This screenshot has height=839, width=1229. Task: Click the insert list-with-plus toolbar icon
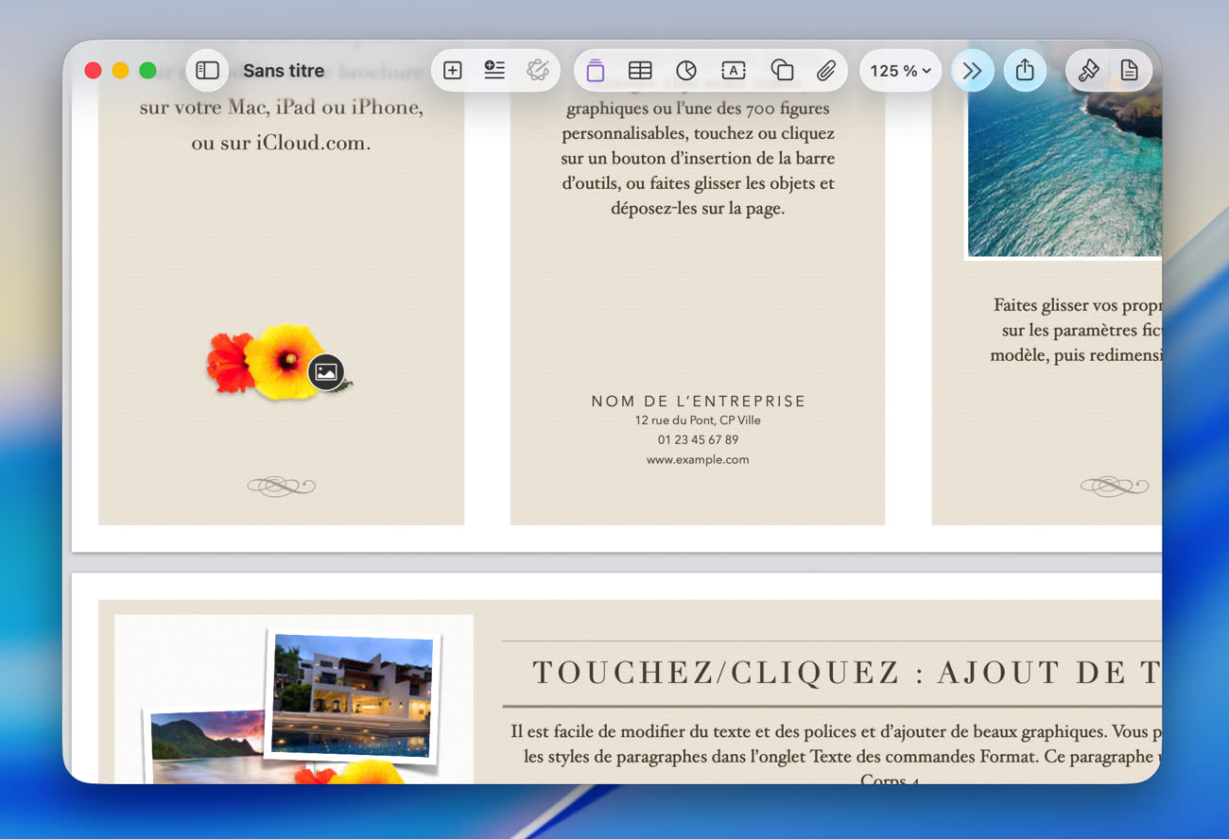click(494, 71)
